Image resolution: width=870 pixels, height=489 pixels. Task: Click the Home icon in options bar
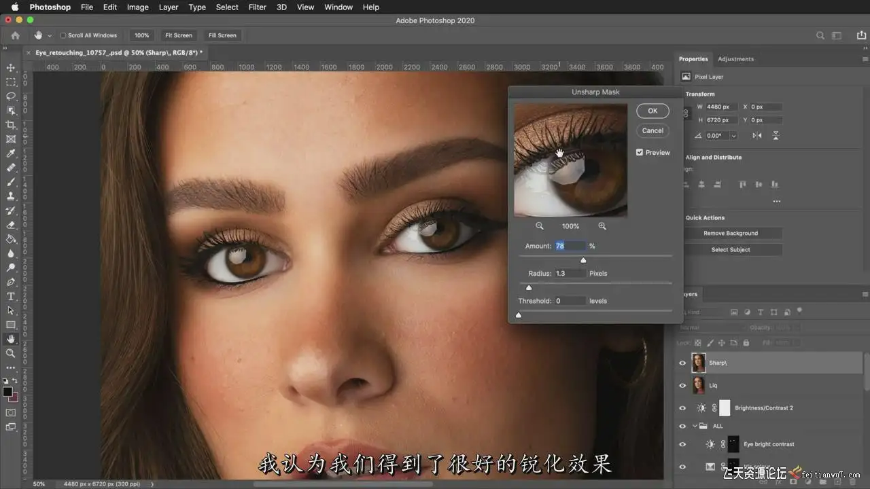(15, 35)
